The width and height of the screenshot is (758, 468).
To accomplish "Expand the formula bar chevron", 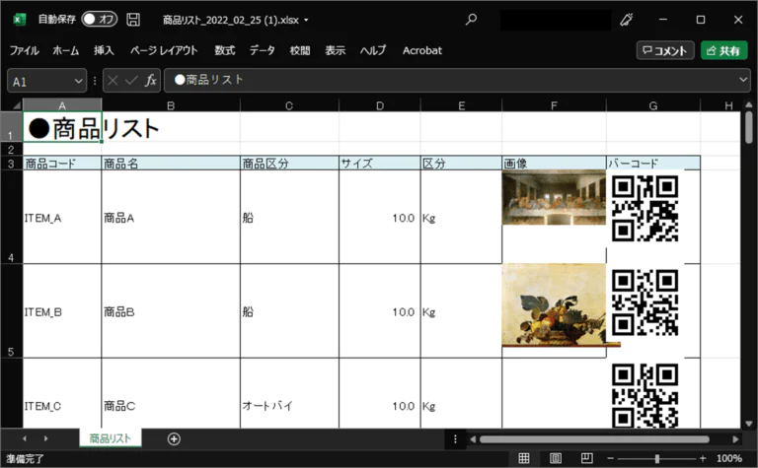I will (743, 80).
